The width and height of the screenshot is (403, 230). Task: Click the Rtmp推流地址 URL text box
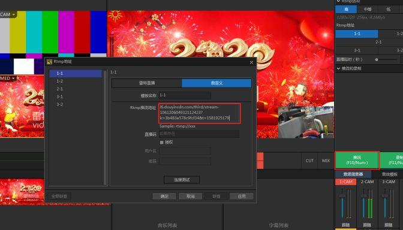[x=200, y=113]
